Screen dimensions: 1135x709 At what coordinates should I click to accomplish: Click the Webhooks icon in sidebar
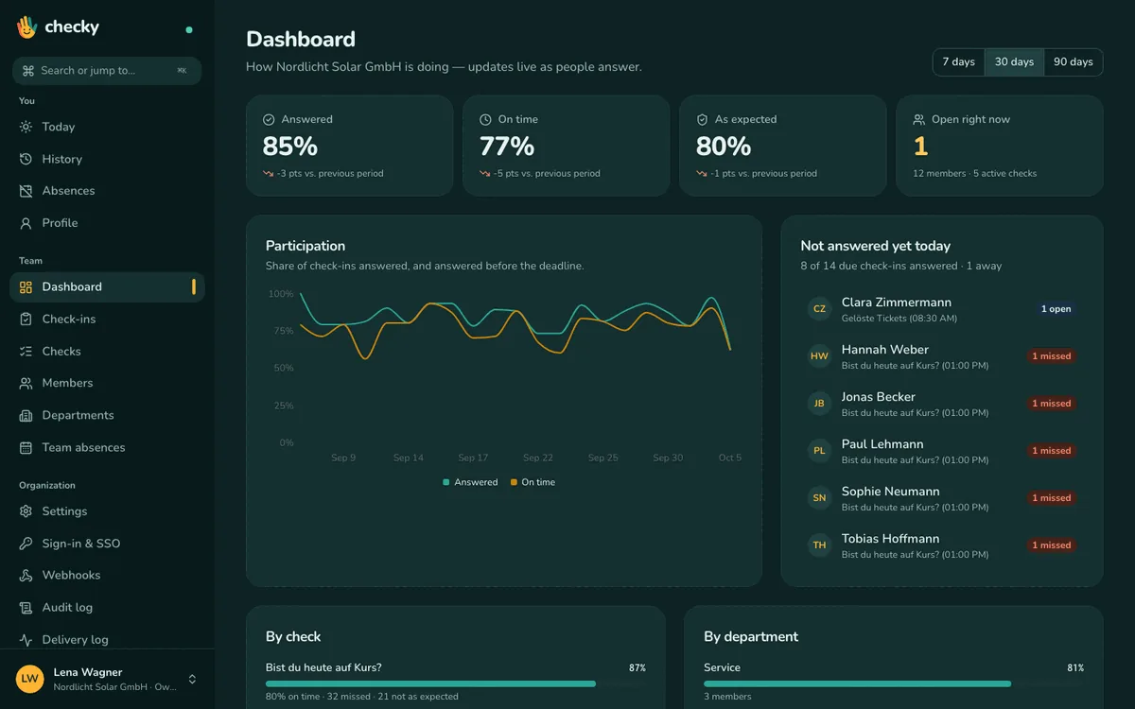pyautogui.click(x=26, y=575)
